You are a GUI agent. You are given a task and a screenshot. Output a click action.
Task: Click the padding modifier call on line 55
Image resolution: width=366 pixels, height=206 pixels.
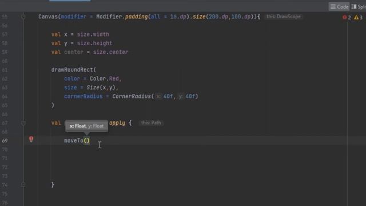[136, 17]
